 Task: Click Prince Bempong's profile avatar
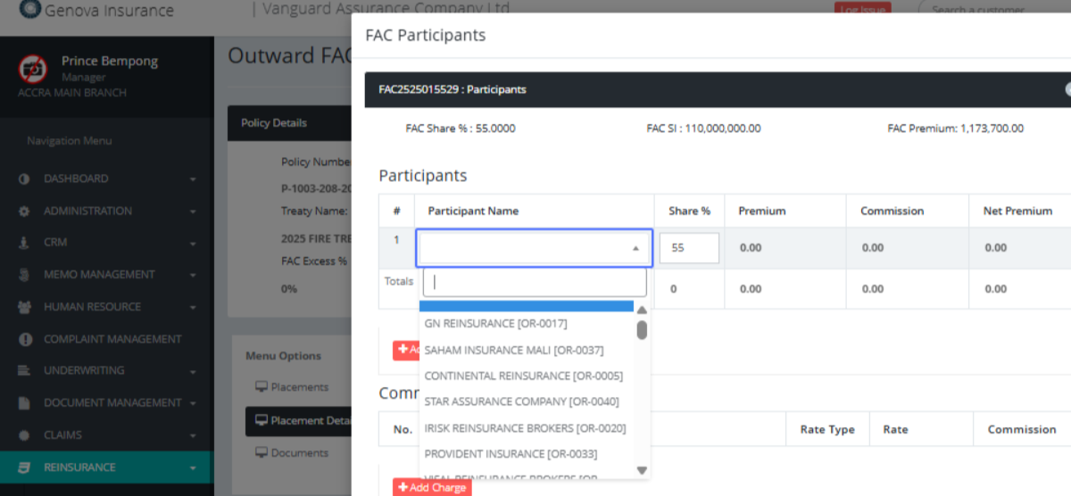click(x=33, y=68)
